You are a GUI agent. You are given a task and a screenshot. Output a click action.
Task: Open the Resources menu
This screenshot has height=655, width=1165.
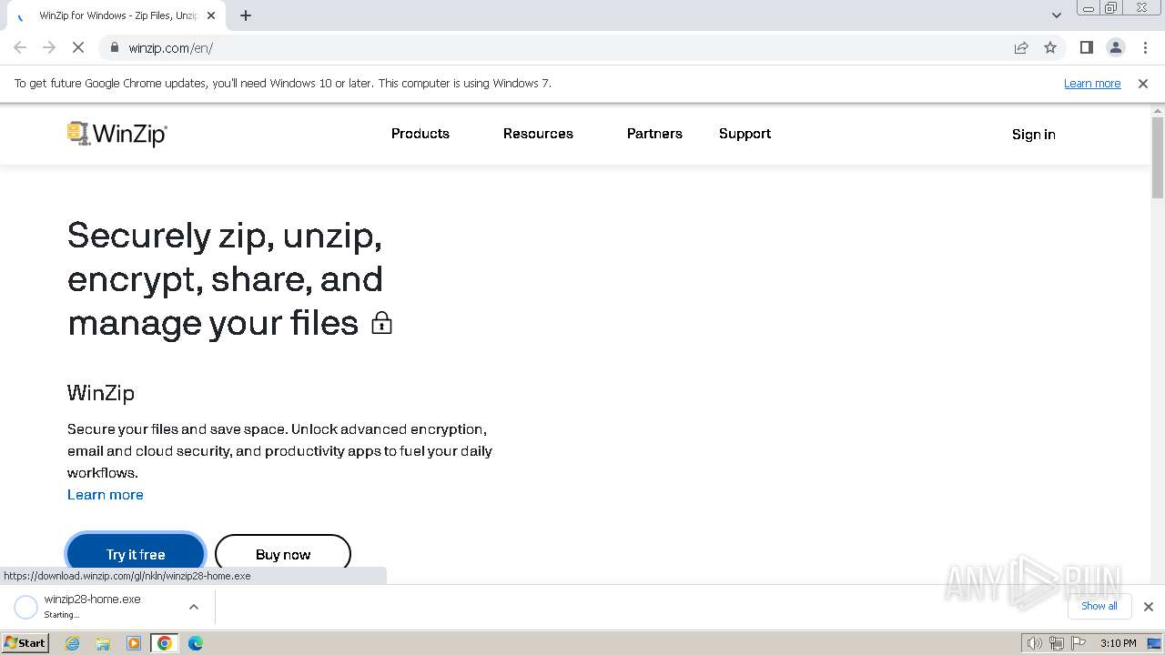coord(538,134)
